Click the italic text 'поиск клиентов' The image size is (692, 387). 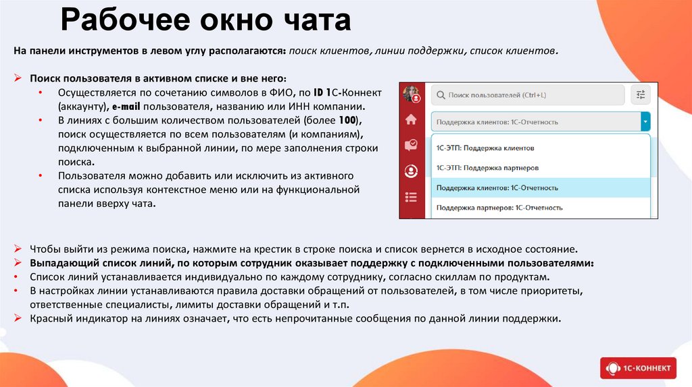click(329, 51)
